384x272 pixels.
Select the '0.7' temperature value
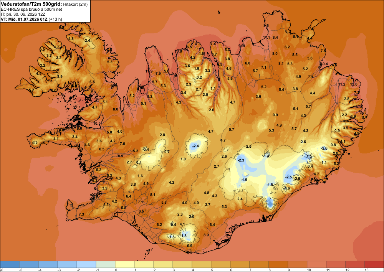click(x=167, y=152)
